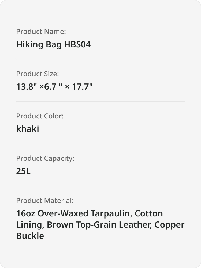Select the 13.8" ×6.7" × 17.7" dimensions value
The width and height of the screenshot is (201, 268).
coord(54,86)
